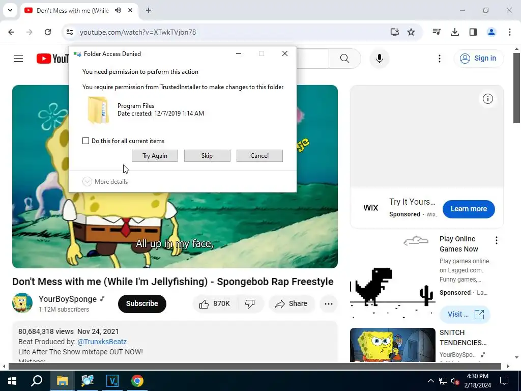
Task: Go back to the previous page
Action: pos(11,32)
